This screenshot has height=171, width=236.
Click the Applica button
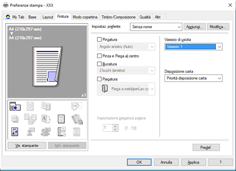pos(194,162)
